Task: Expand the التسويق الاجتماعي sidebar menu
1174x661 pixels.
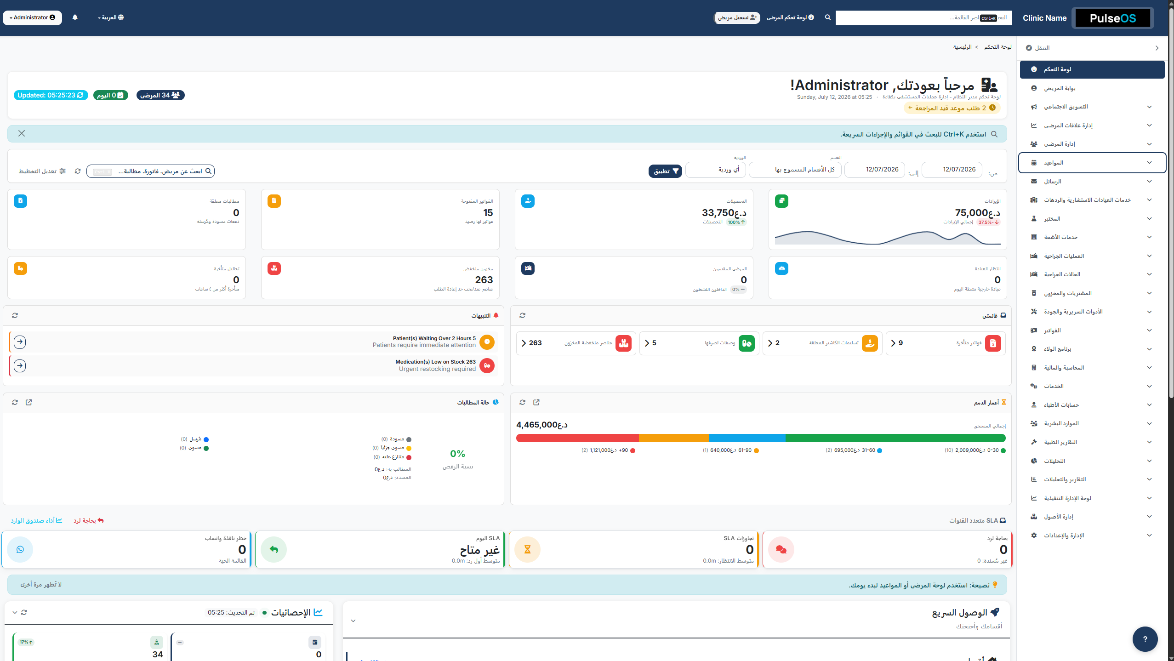Action: (x=1092, y=107)
